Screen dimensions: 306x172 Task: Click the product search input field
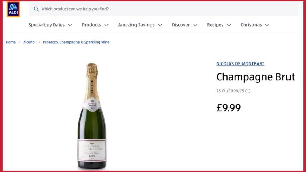click(164, 9)
